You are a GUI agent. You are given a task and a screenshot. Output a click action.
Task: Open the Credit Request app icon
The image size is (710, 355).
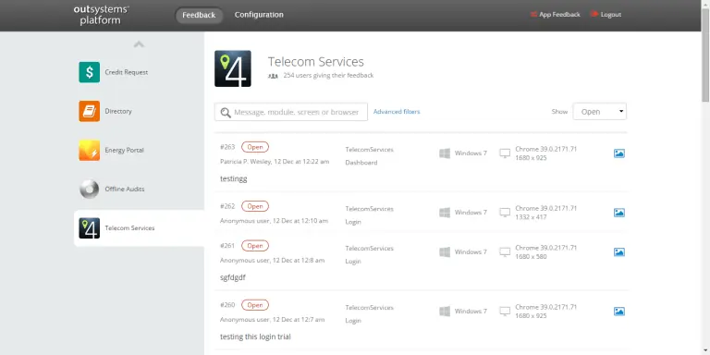(89, 72)
